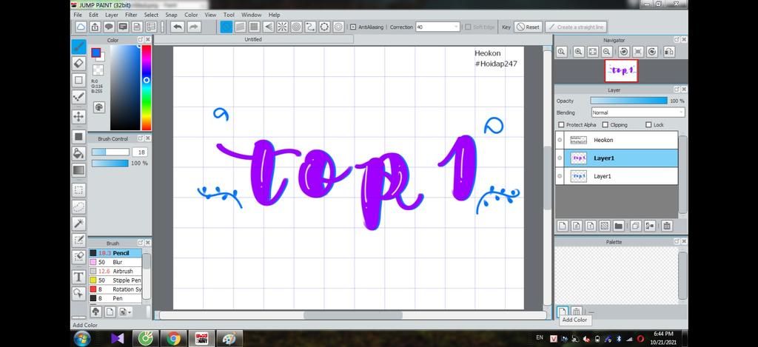
Task: Enable the radial snap guide
Action: (x=282, y=27)
